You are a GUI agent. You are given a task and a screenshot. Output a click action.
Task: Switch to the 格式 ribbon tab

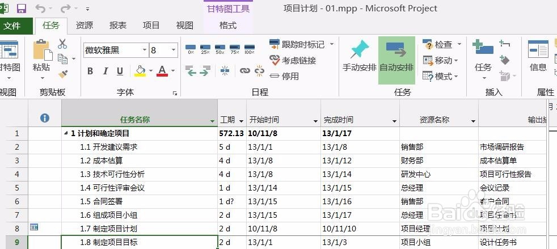[228, 25]
